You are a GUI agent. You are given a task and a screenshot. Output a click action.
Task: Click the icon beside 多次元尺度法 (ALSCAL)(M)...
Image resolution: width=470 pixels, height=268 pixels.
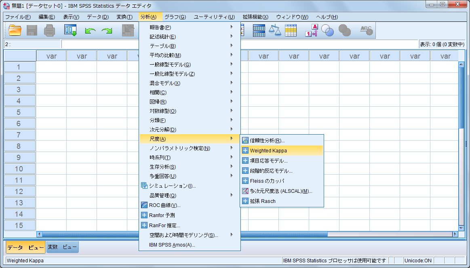tap(245, 191)
